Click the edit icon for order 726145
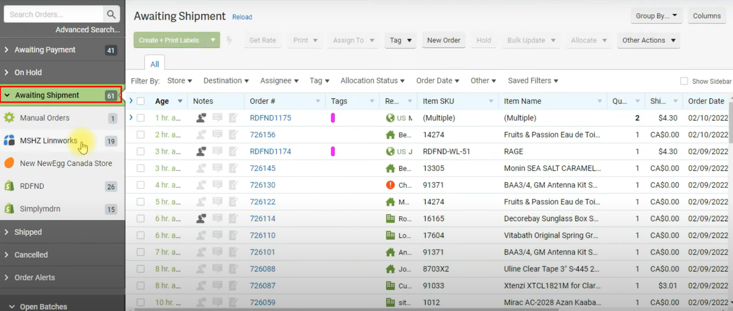This screenshot has height=311, width=733. click(233, 168)
